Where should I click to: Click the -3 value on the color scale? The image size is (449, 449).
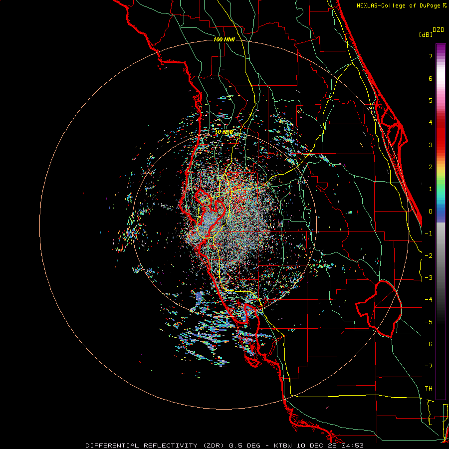[x=429, y=278]
